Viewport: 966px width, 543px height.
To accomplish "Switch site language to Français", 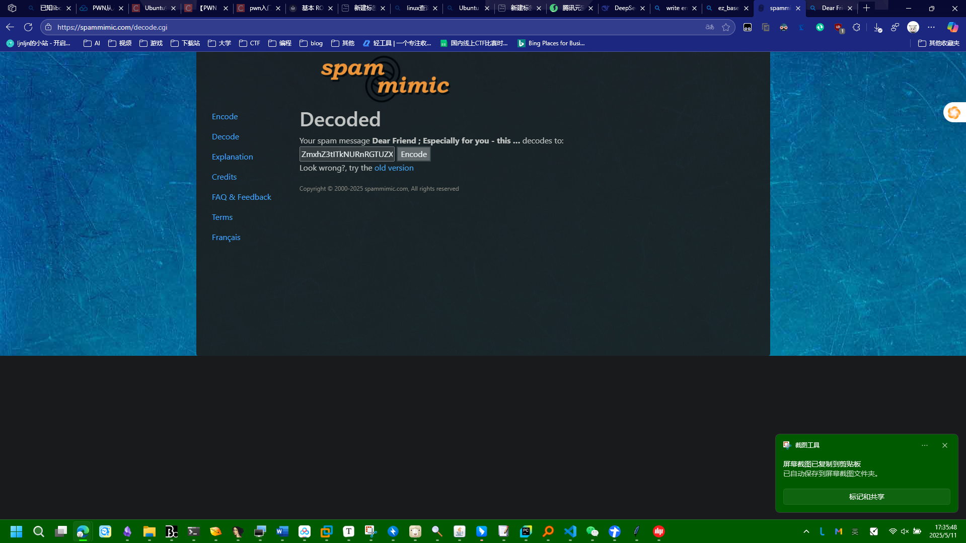I will 226,237.
